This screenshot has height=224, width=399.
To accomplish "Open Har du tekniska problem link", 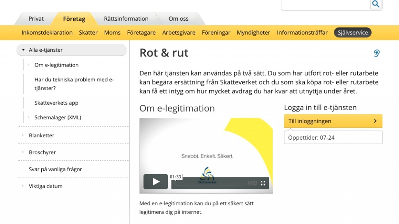I will [74, 84].
